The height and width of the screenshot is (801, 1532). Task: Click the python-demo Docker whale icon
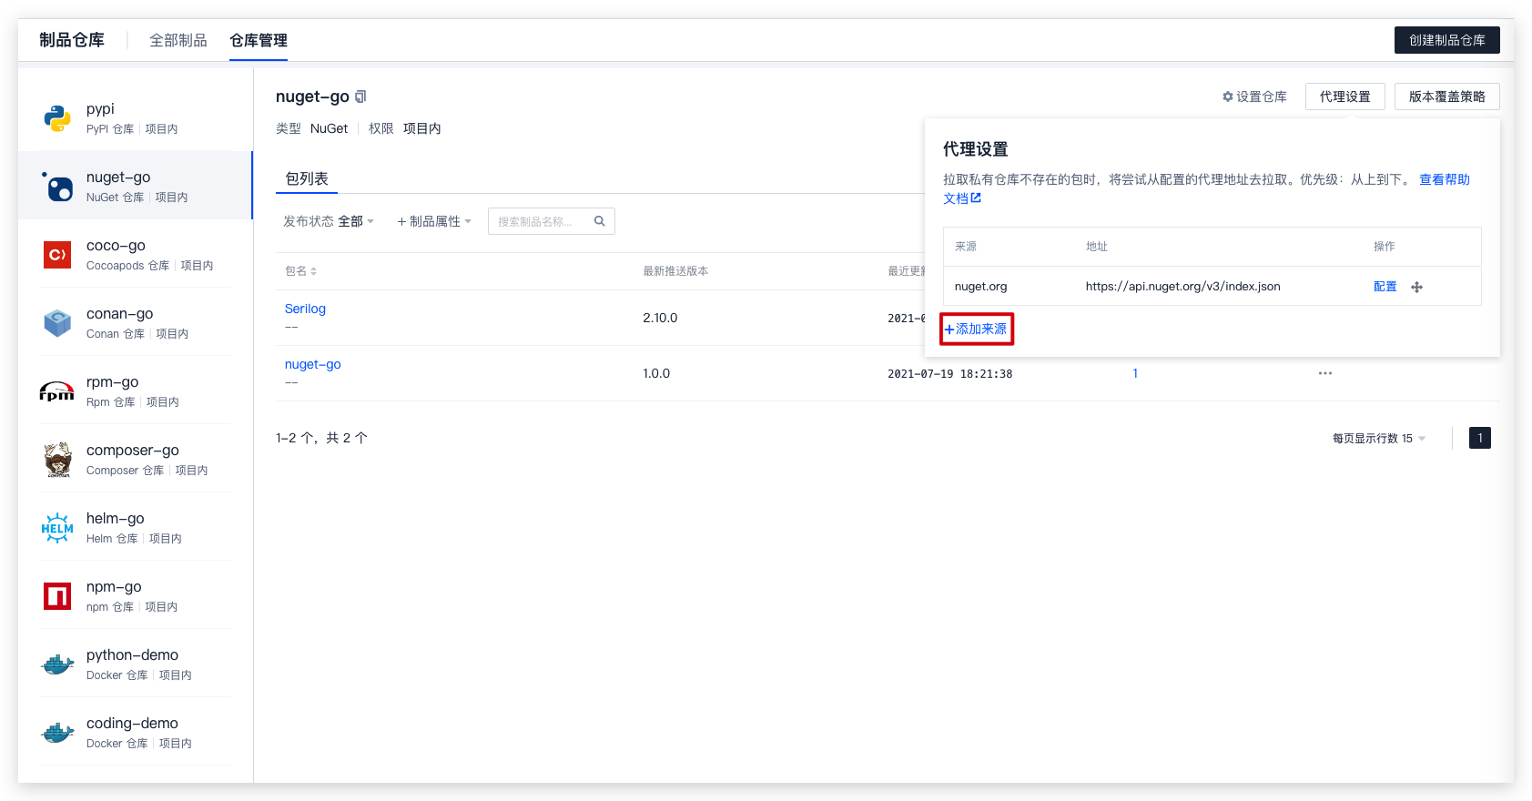[57, 664]
